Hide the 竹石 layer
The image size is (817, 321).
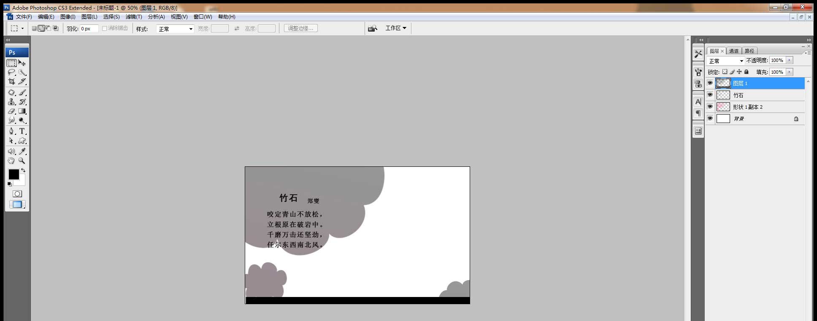pos(710,95)
